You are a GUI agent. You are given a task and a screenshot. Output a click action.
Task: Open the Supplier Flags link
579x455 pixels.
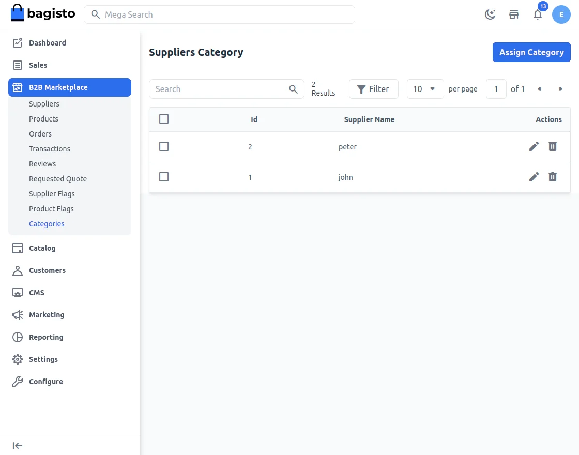coord(52,194)
